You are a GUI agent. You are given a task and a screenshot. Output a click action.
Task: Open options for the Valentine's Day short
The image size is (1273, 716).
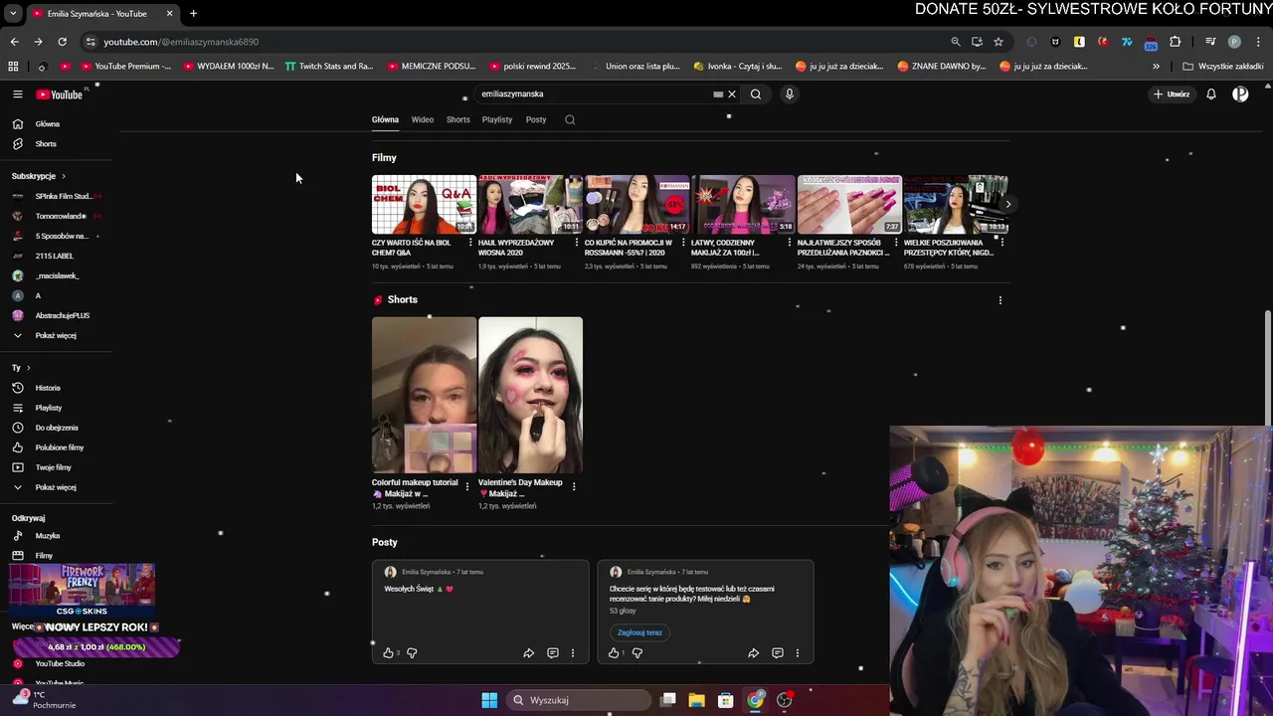tap(574, 486)
